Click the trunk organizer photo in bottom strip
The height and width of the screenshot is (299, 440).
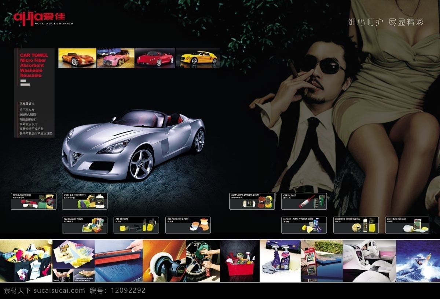[26, 261]
